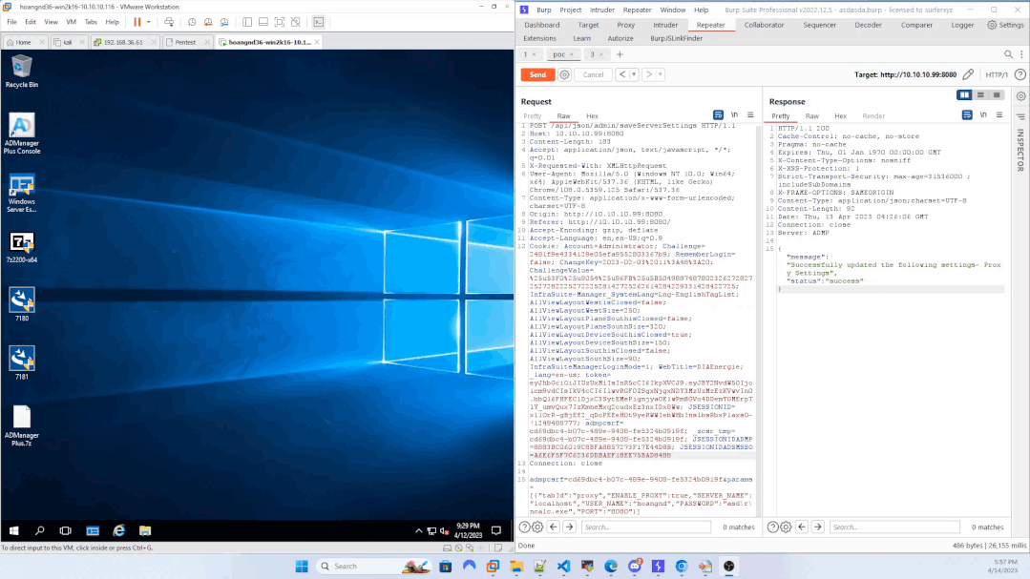Click Request search field at bottom

pyautogui.click(x=645, y=527)
